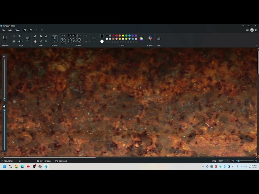
Task: Click the horizontal canvas scrollbar
Action: [49, 157]
